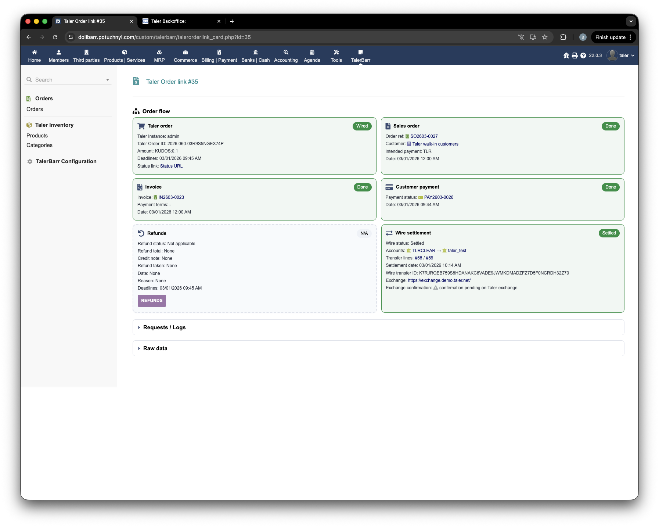Expand the Requests / Logs section
The width and height of the screenshot is (659, 527).
coord(164,327)
